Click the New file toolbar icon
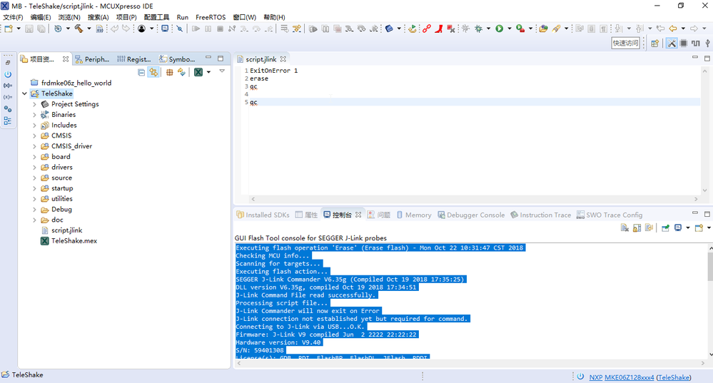 9,29
